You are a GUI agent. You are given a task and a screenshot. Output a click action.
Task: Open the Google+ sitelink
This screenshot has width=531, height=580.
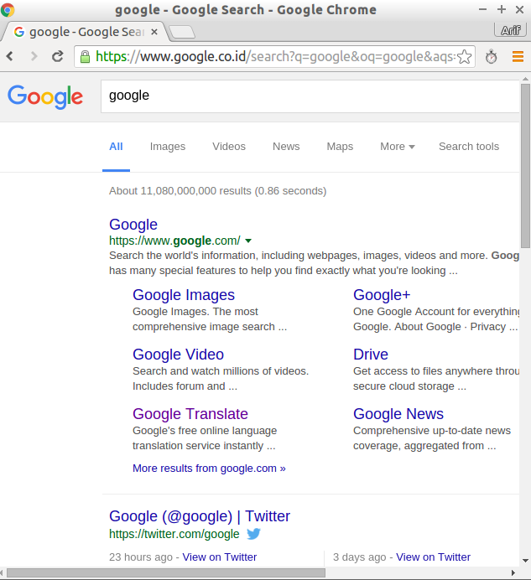(382, 295)
